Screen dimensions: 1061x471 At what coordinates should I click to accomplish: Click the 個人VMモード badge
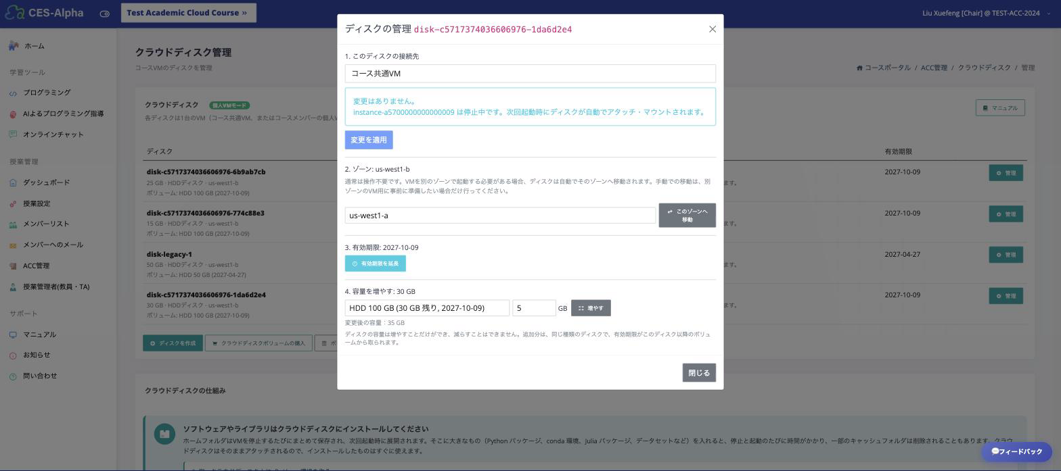(x=229, y=105)
